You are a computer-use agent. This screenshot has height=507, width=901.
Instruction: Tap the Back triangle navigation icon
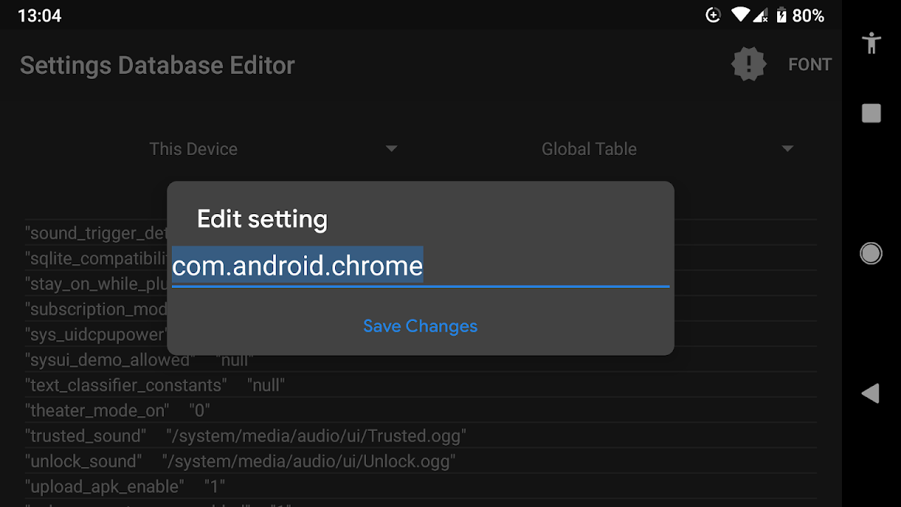pos(871,394)
